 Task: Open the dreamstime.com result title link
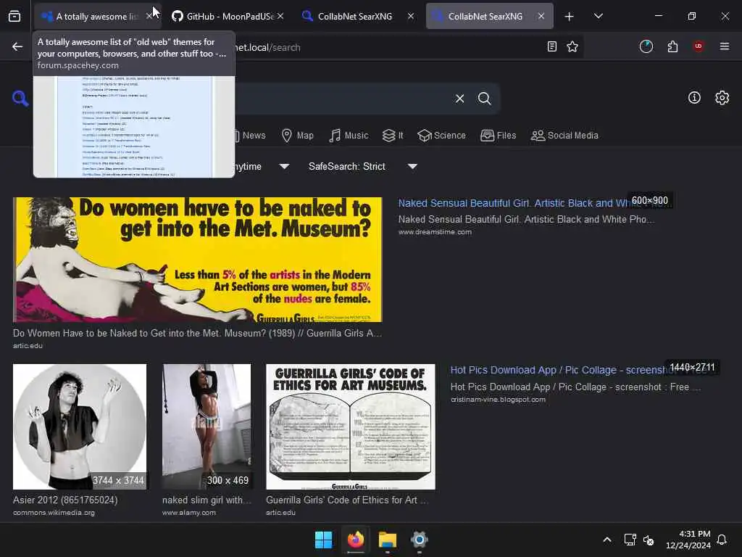point(512,203)
